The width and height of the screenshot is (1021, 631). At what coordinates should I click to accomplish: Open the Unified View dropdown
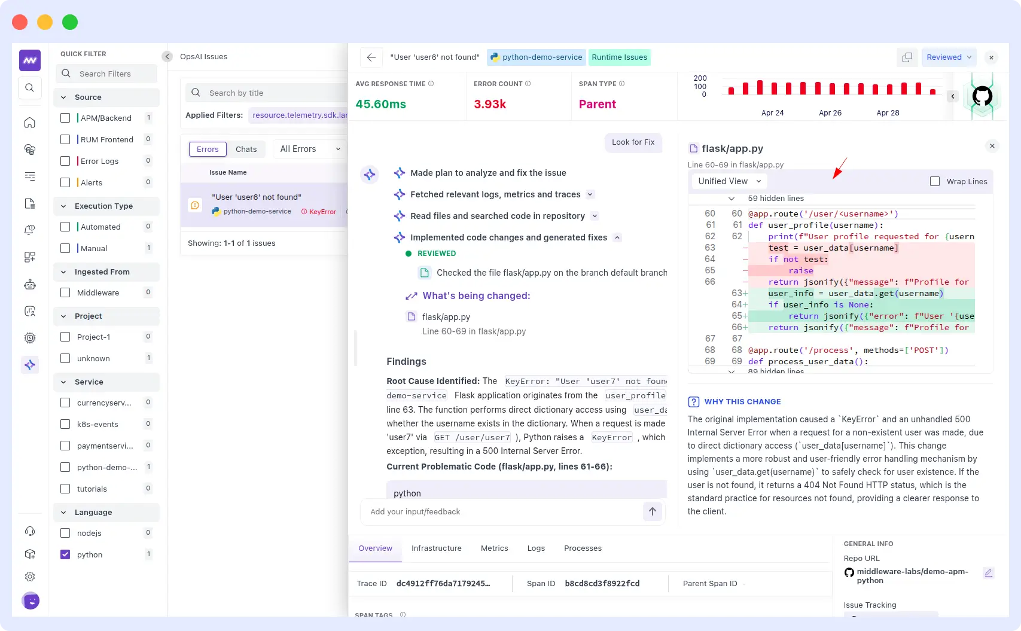point(729,181)
